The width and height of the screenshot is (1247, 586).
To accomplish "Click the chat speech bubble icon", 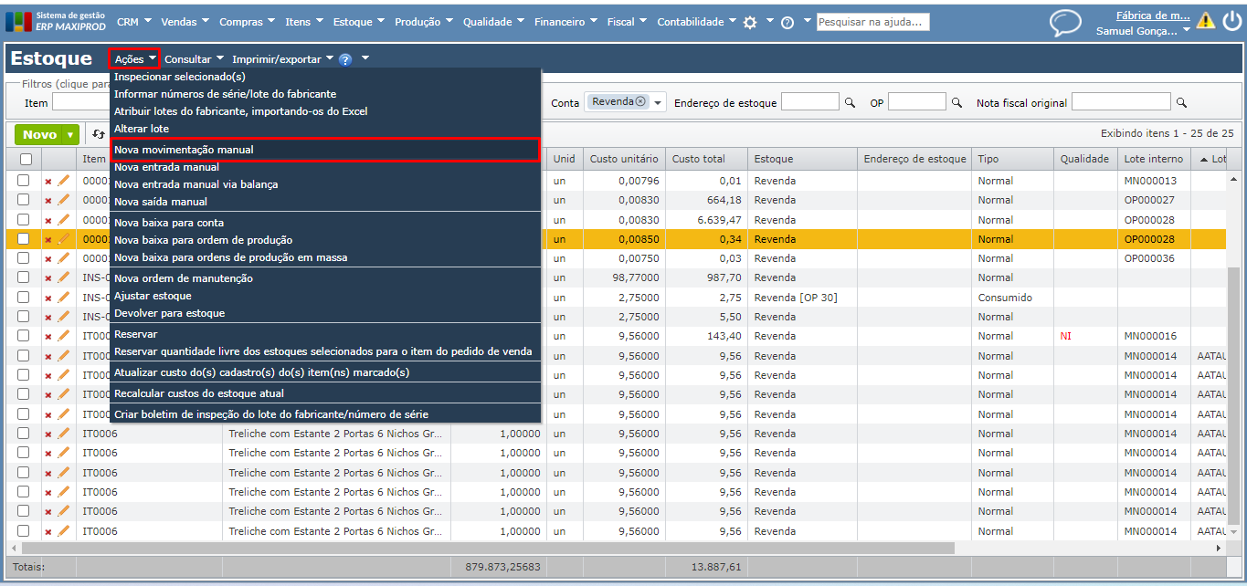I will 1064,22.
